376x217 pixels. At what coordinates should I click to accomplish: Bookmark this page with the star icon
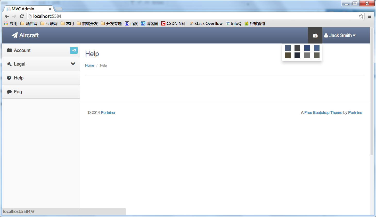pyautogui.click(x=361, y=16)
